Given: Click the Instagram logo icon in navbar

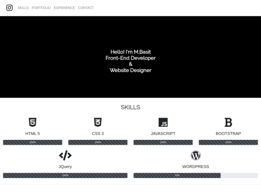Looking at the screenshot, I should (x=9, y=8).
